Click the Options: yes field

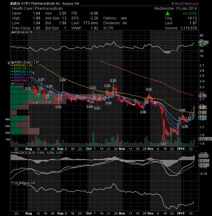(x=115, y=18)
